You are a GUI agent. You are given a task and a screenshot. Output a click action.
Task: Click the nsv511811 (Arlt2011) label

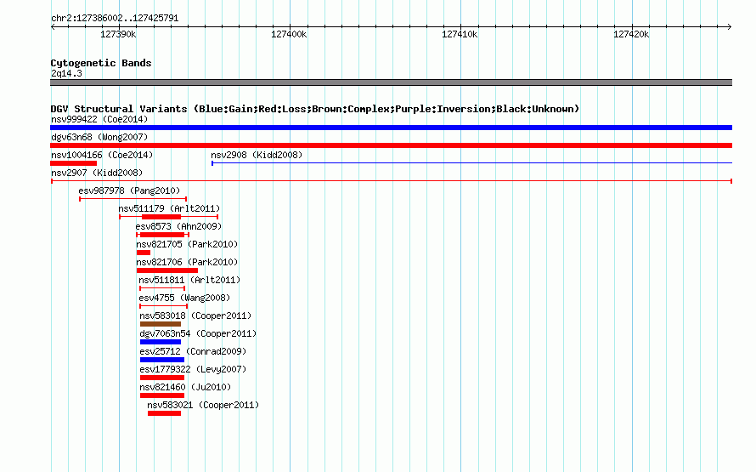[189, 280]
